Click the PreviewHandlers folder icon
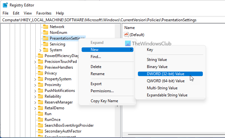 tap(40, 67)
